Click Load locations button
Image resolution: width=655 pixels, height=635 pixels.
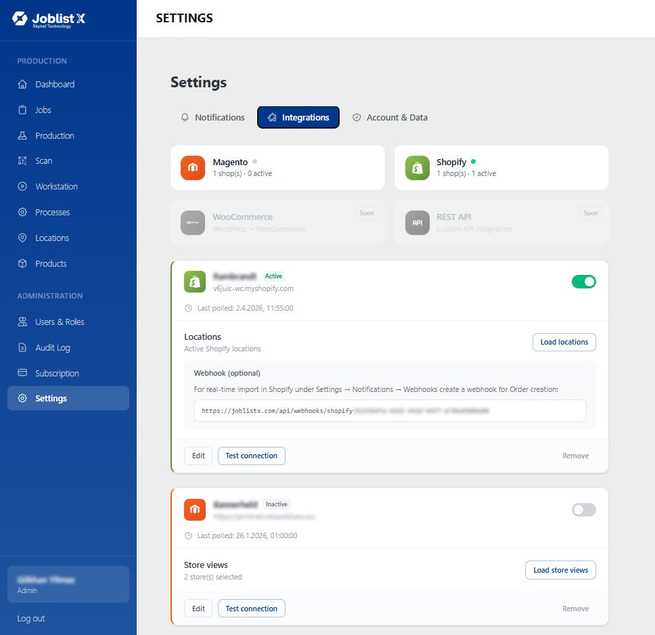pos(564,342)
